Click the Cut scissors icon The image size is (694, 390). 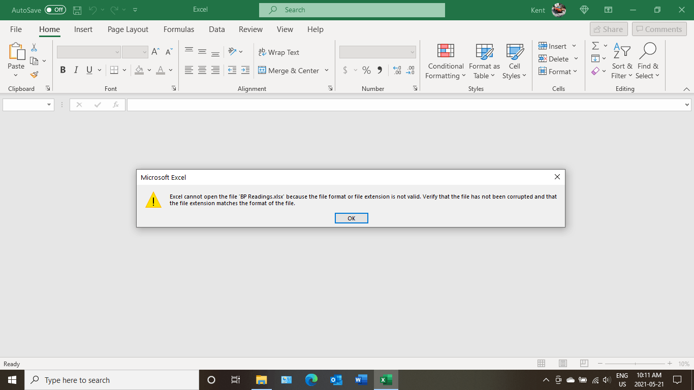pos(34,47)
